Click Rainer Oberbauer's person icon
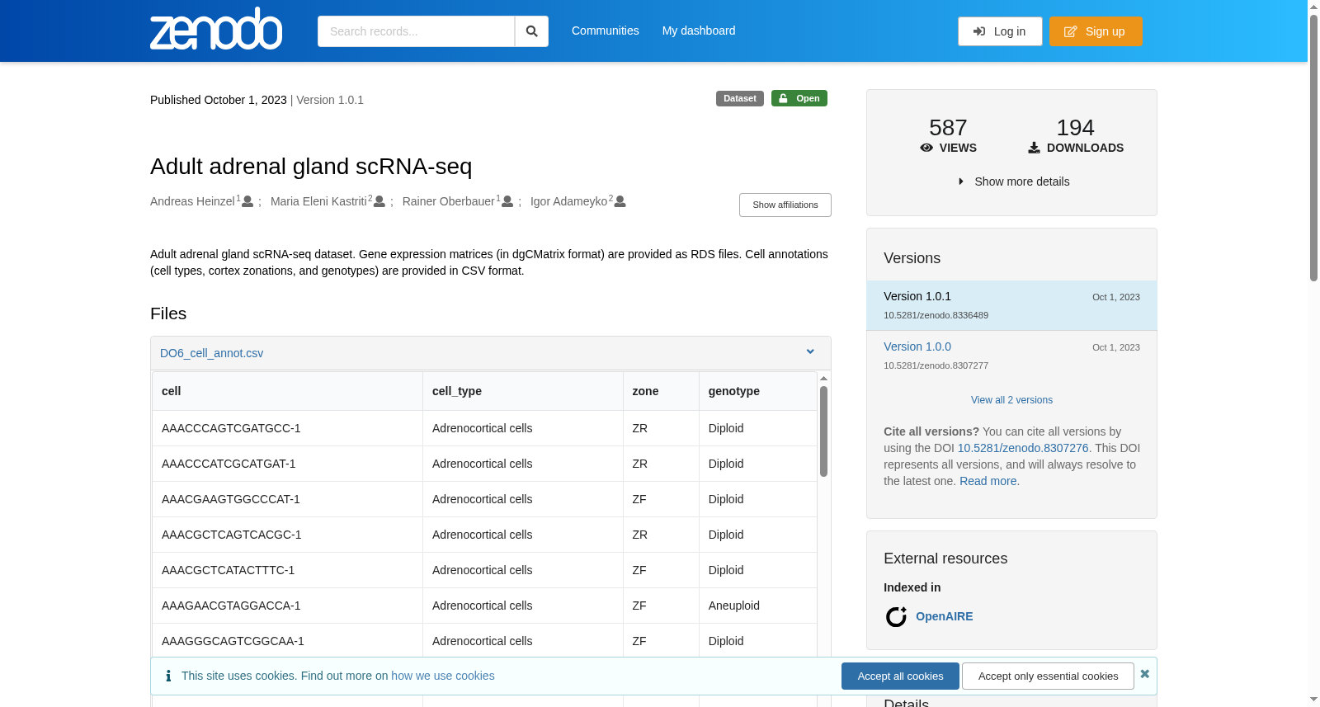This screenshot has width=1320, height=707. (x=507, y=201)
